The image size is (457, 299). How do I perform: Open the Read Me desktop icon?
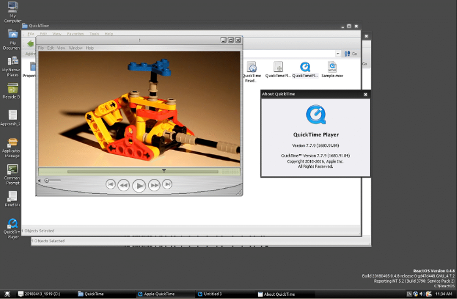[12, 199]
